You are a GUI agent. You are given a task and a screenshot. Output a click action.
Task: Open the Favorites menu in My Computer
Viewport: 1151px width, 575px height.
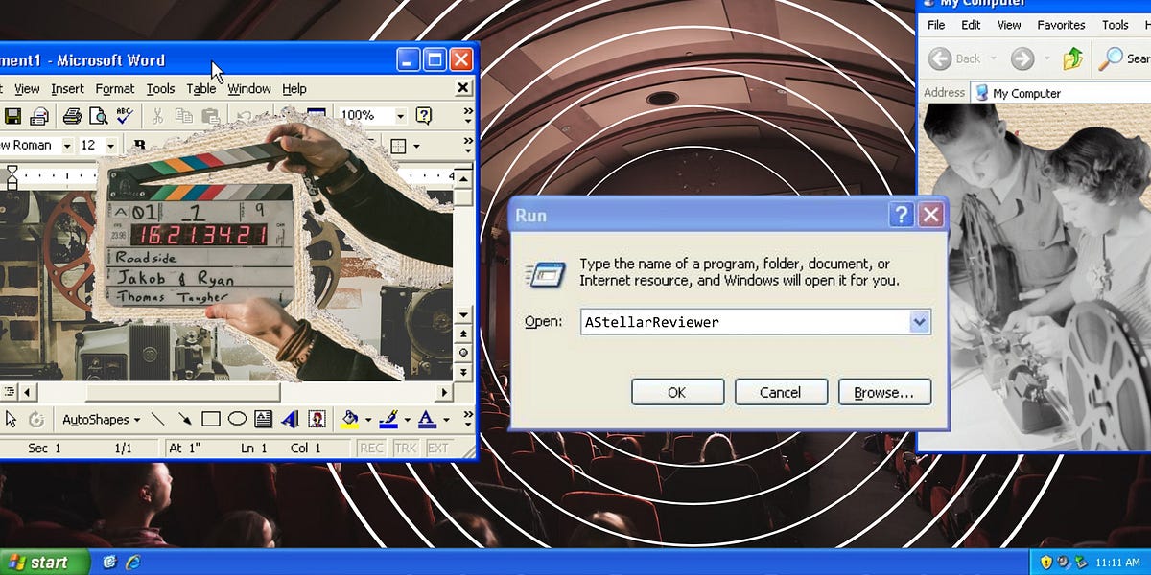[1061, 25]
